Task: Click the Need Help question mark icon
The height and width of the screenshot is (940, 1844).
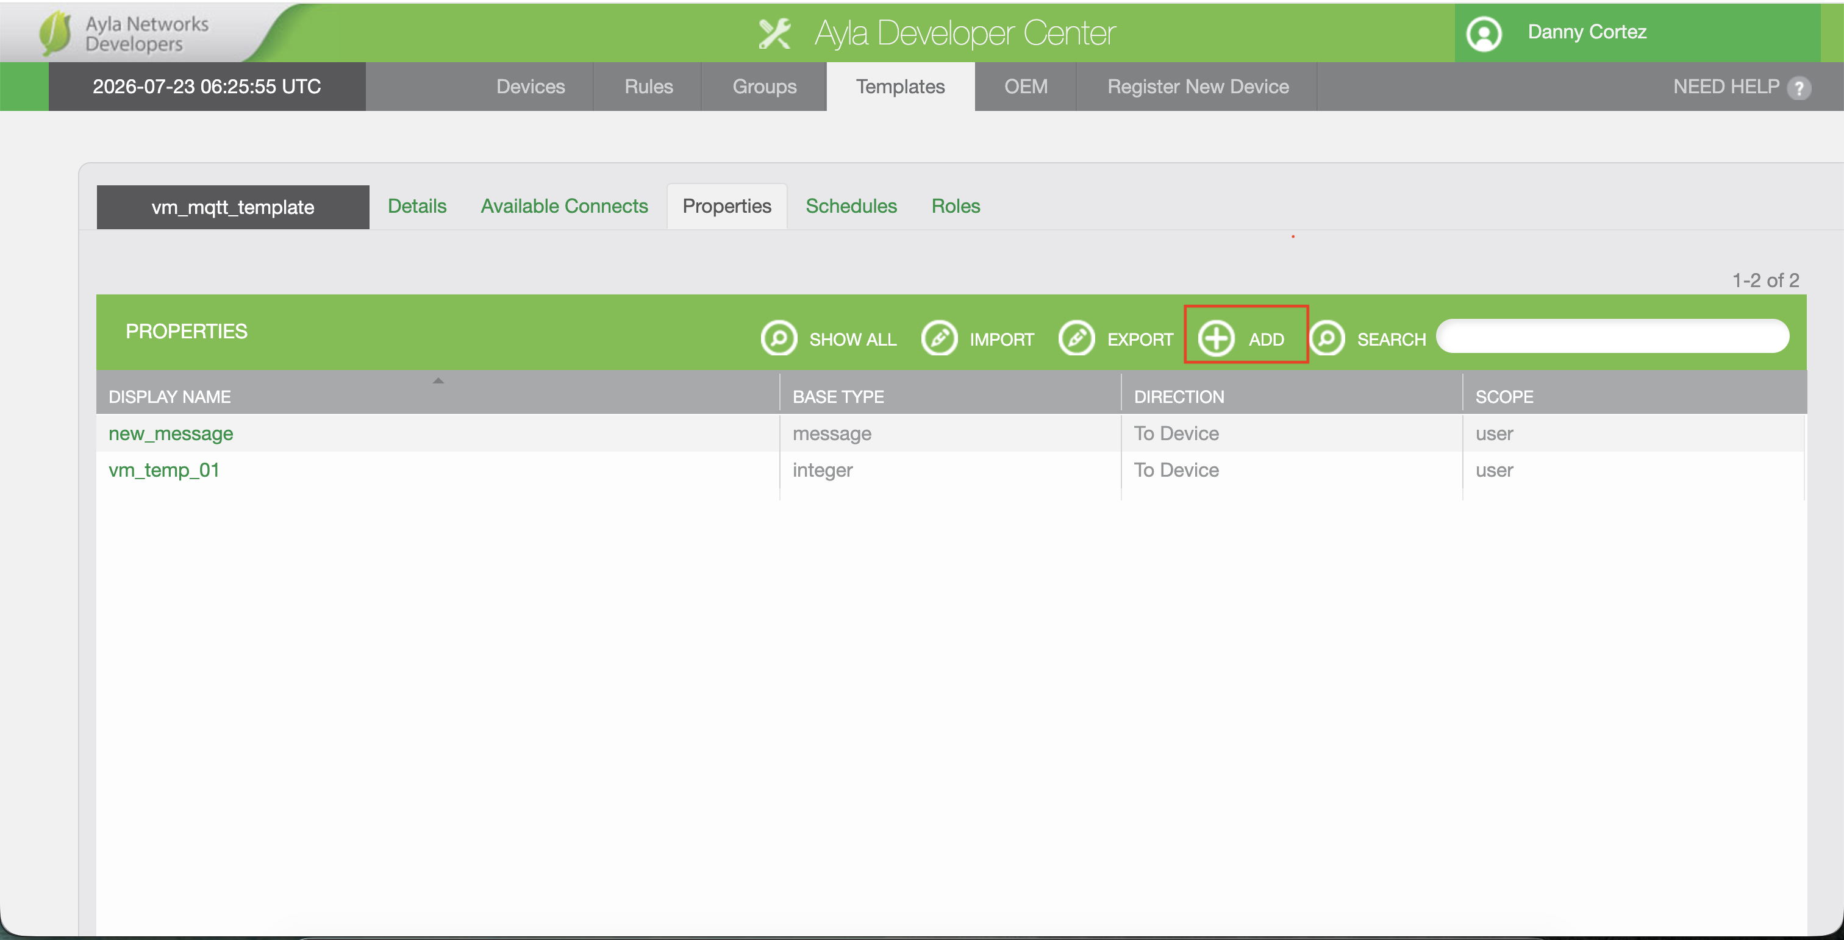Action: (1799, 88)
